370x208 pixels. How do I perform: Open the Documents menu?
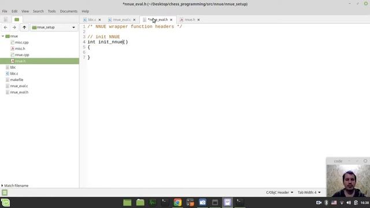pos(68,12)
